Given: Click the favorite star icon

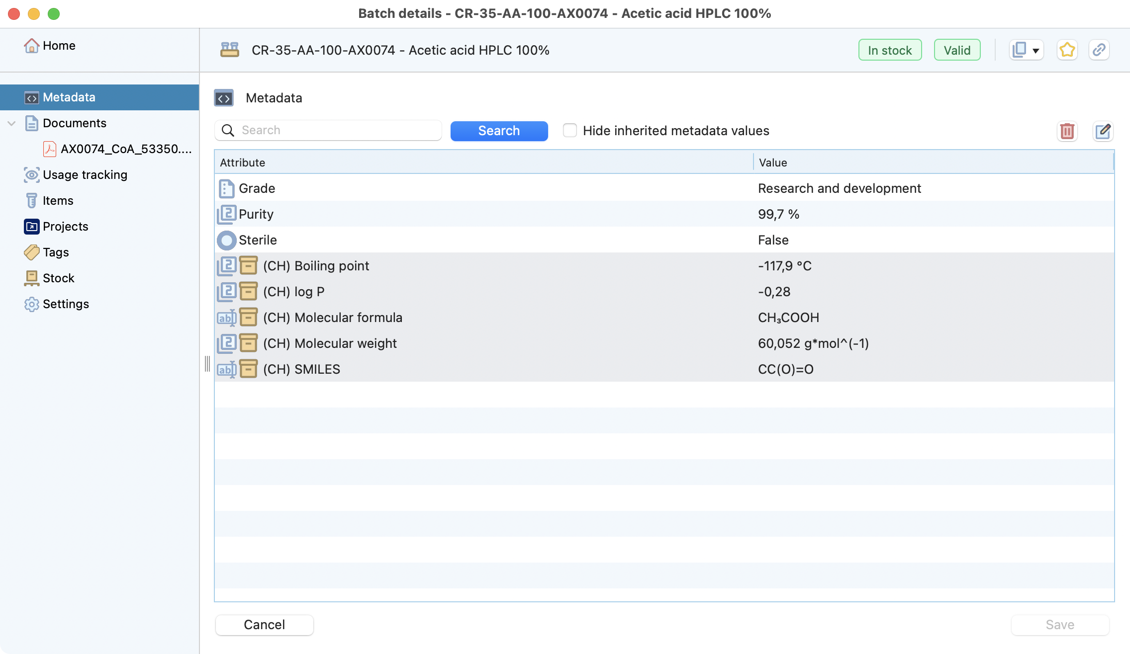Looking at the screenshot, I should 1067,50.
